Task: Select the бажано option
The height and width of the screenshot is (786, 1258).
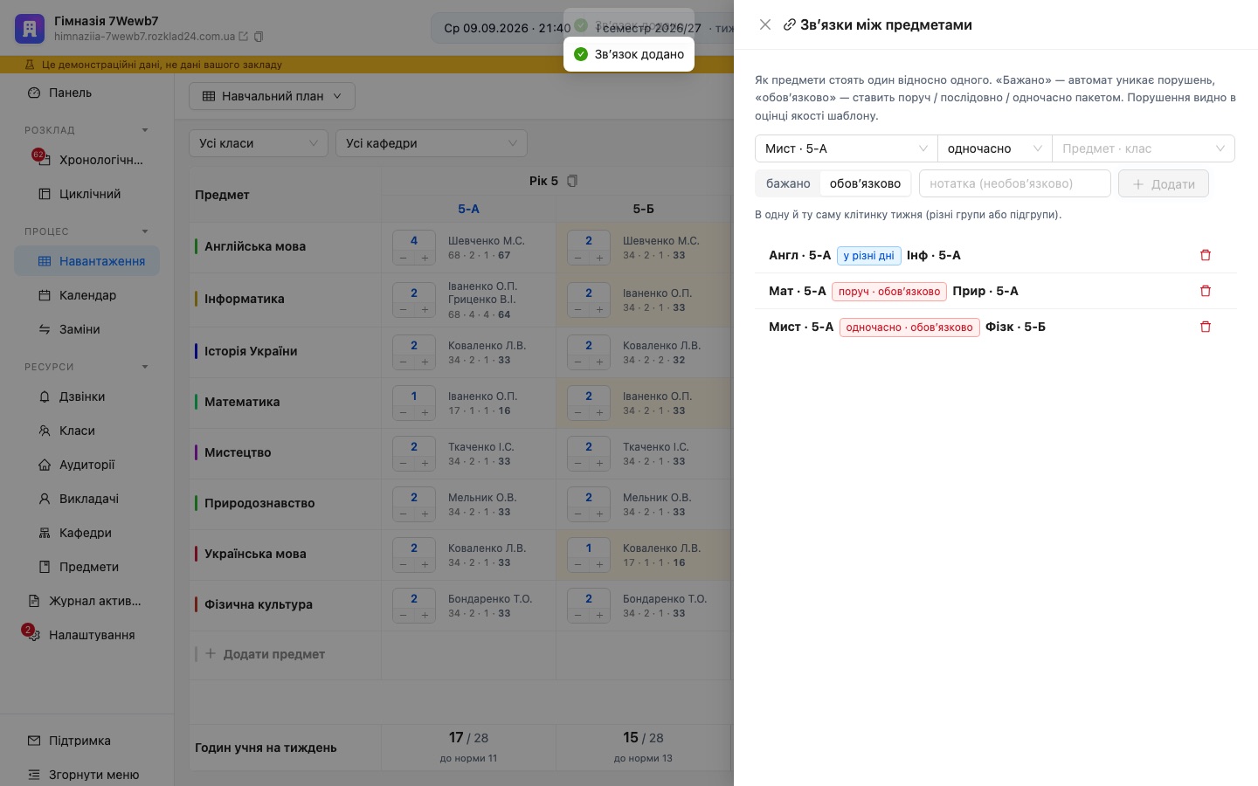Action: coord(788,183)
